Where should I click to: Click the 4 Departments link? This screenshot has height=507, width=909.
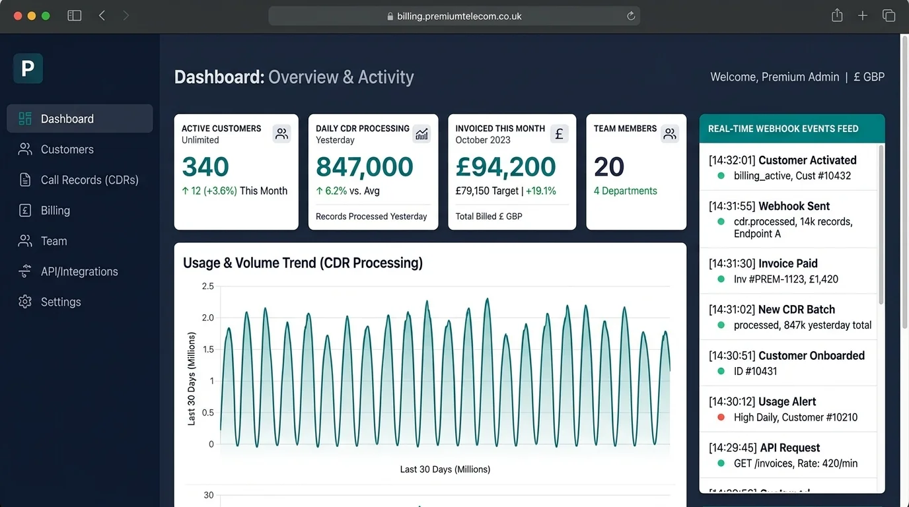click(625, 191)
